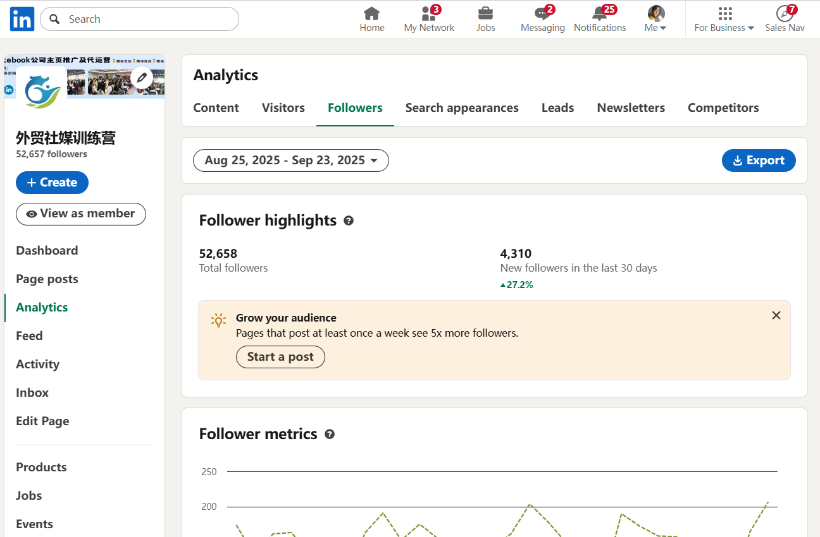
Task: Click the LinkedIn logo icon
Action: [x=22, y=20]
